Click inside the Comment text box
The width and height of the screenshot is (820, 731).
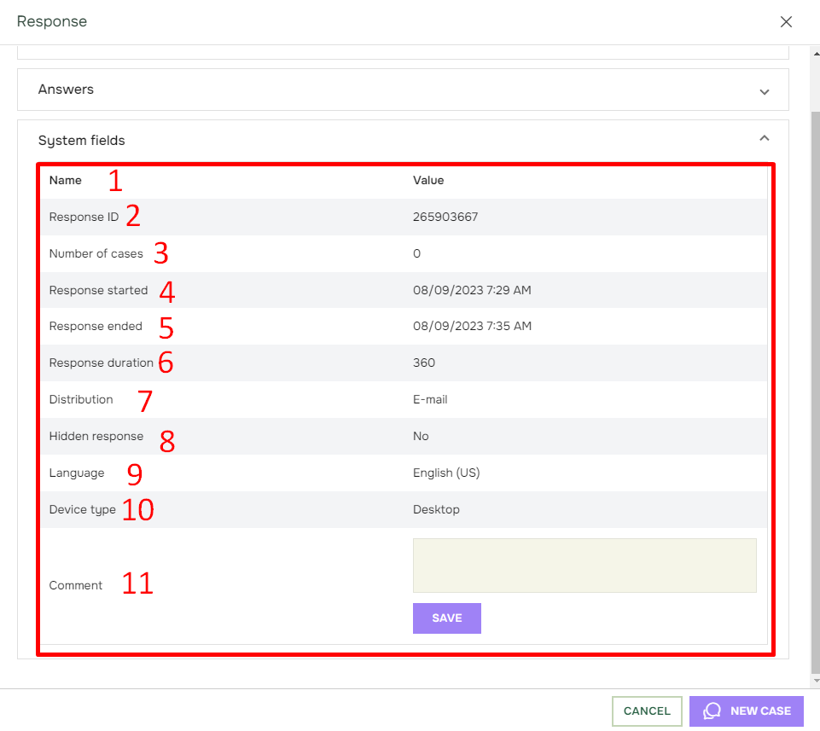[584, 566]
